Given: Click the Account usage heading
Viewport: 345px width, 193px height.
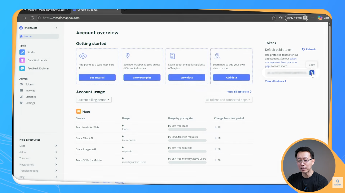Looking at the screenshot, I should (91, 92).
